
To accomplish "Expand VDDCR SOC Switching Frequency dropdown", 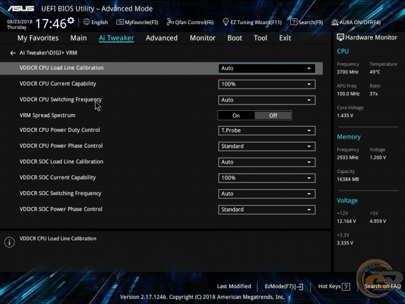I will (266, 194).
